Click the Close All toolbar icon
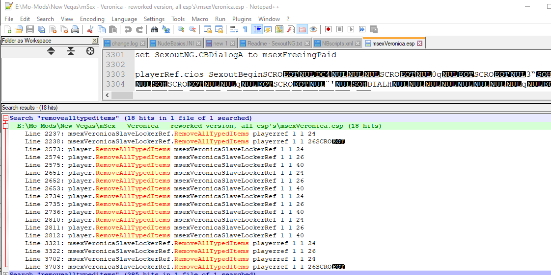 tap(64, 29)
